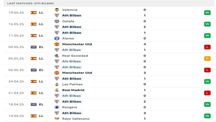Click the Real Sociedad crest icon

(57, 56)
